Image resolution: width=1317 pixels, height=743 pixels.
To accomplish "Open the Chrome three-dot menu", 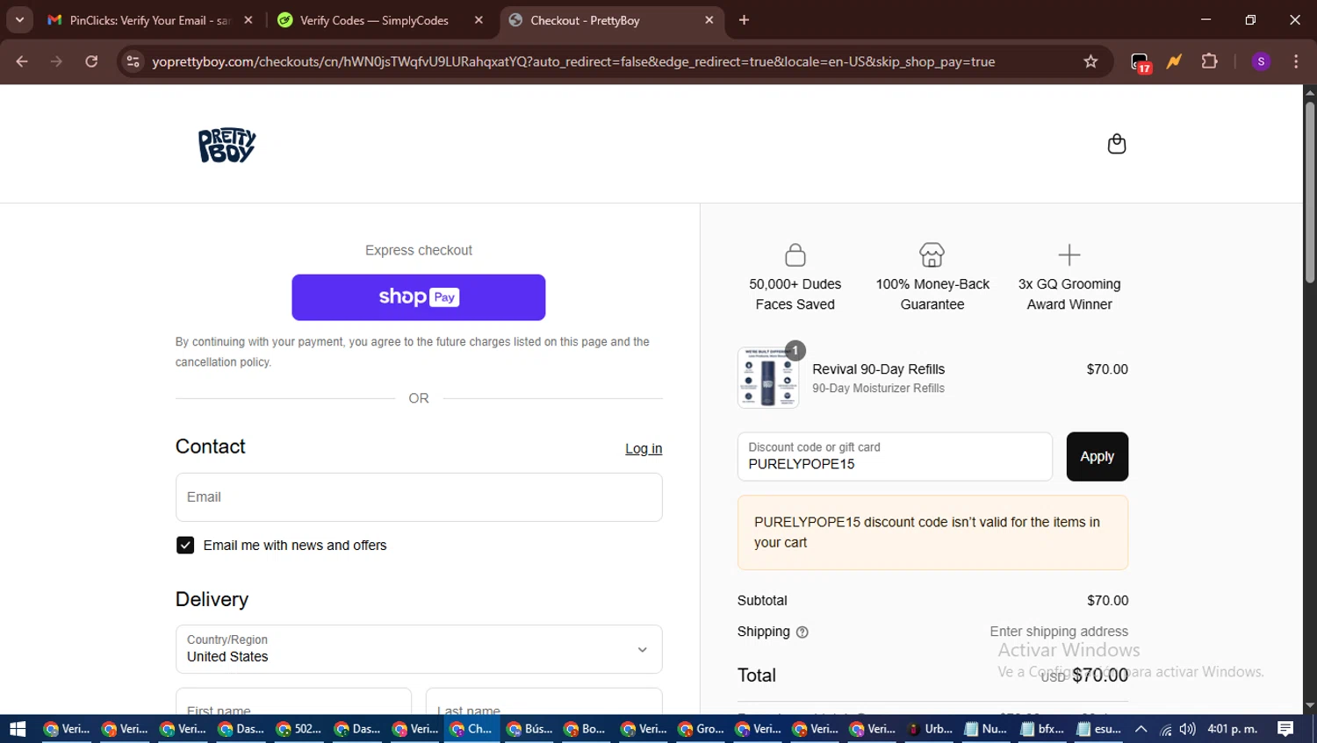I will [1296, 61].
